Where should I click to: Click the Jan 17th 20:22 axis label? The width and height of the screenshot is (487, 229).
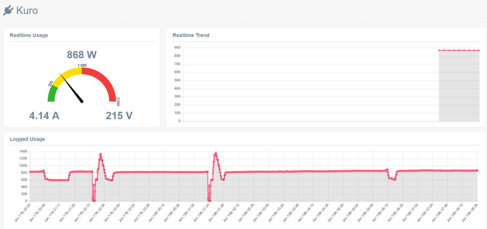(x=23, y=213)
